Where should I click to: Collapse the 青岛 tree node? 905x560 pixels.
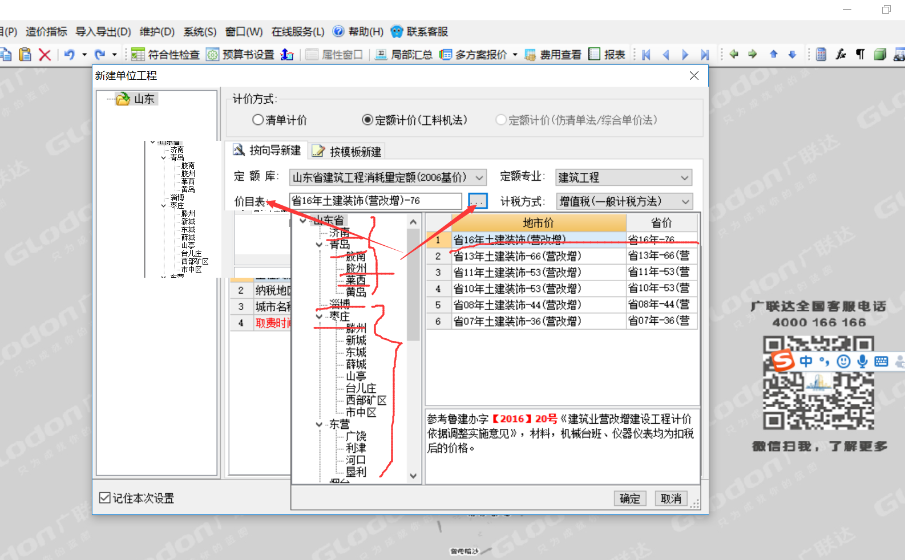[x=319, y=245]
